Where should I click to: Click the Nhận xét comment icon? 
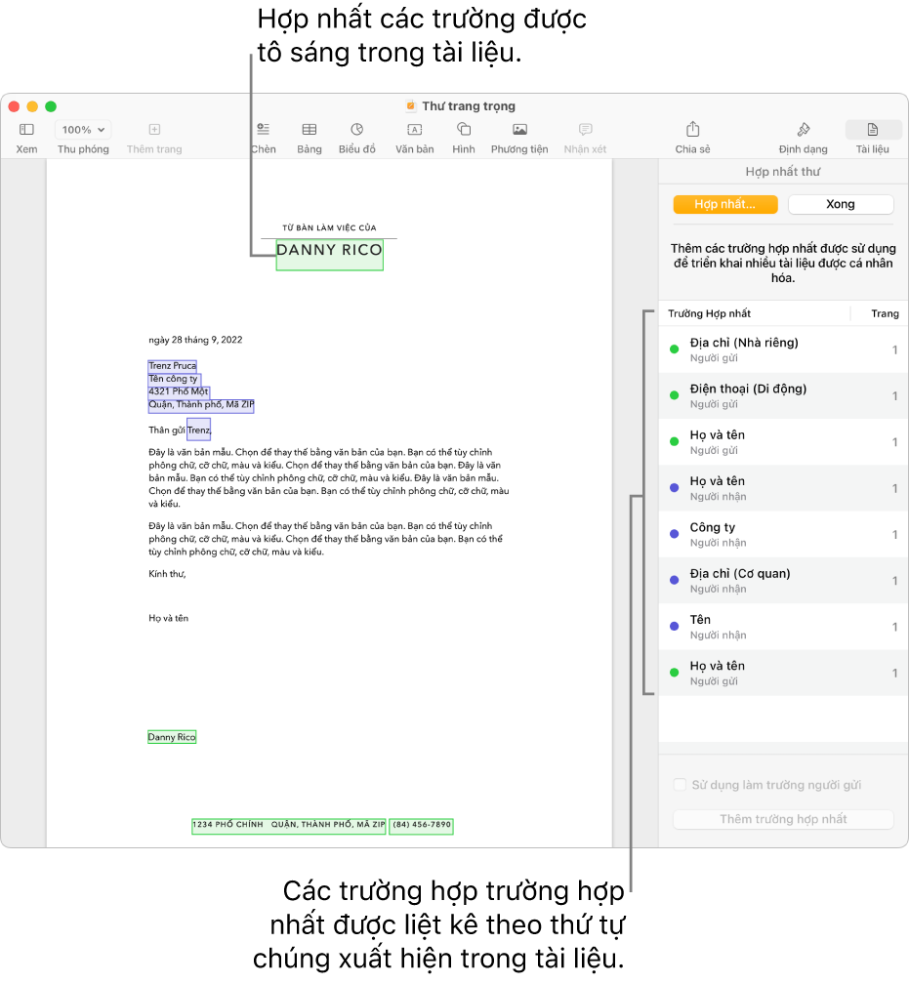585,129
